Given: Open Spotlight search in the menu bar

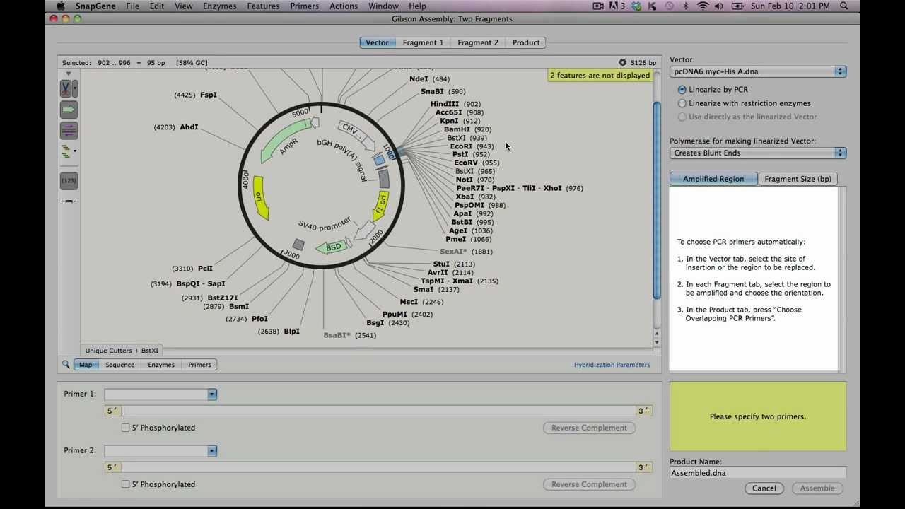Looking at the screenshot, I should point(844,6).
